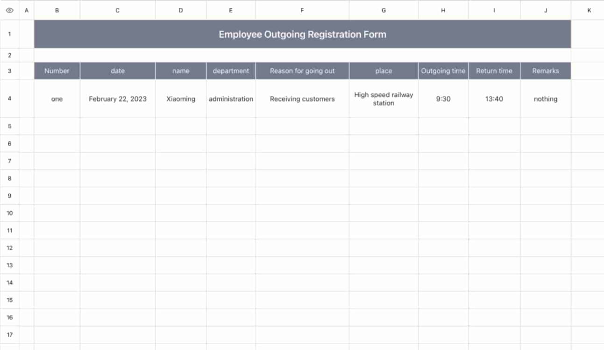Toggle the eye visibility icon in the corner
604x350 pixels.
click(x=9, y=10)
